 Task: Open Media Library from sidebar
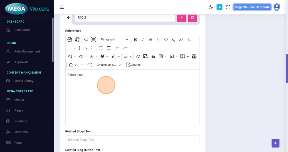(x=24, y=81)
